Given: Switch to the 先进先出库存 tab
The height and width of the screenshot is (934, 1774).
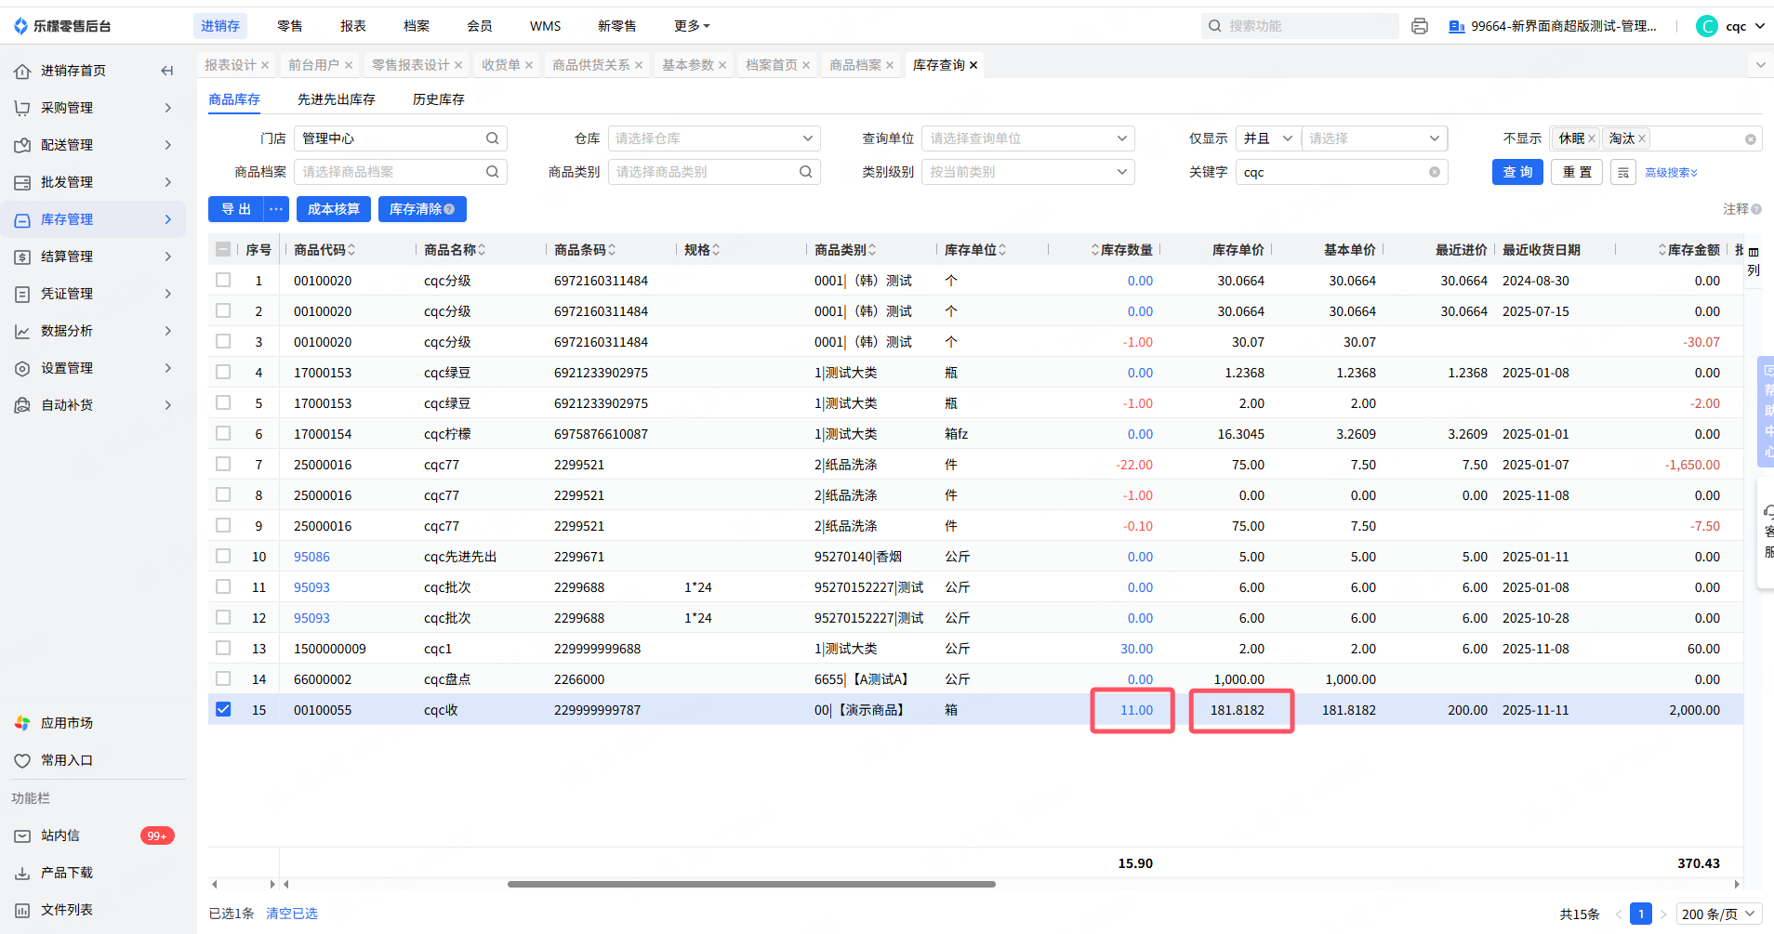Looking at the screenshot, I should point(336,99).
